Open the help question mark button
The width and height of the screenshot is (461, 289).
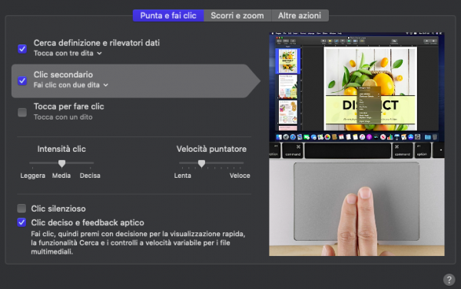[x=449, y=280]
